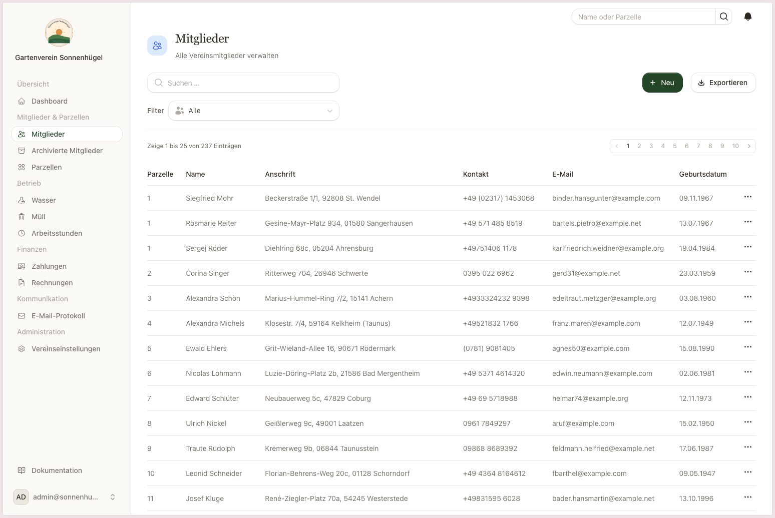
Task: Open row actions for Alexandra Schön
Action: pyautogui.click(x=748, y=297)
